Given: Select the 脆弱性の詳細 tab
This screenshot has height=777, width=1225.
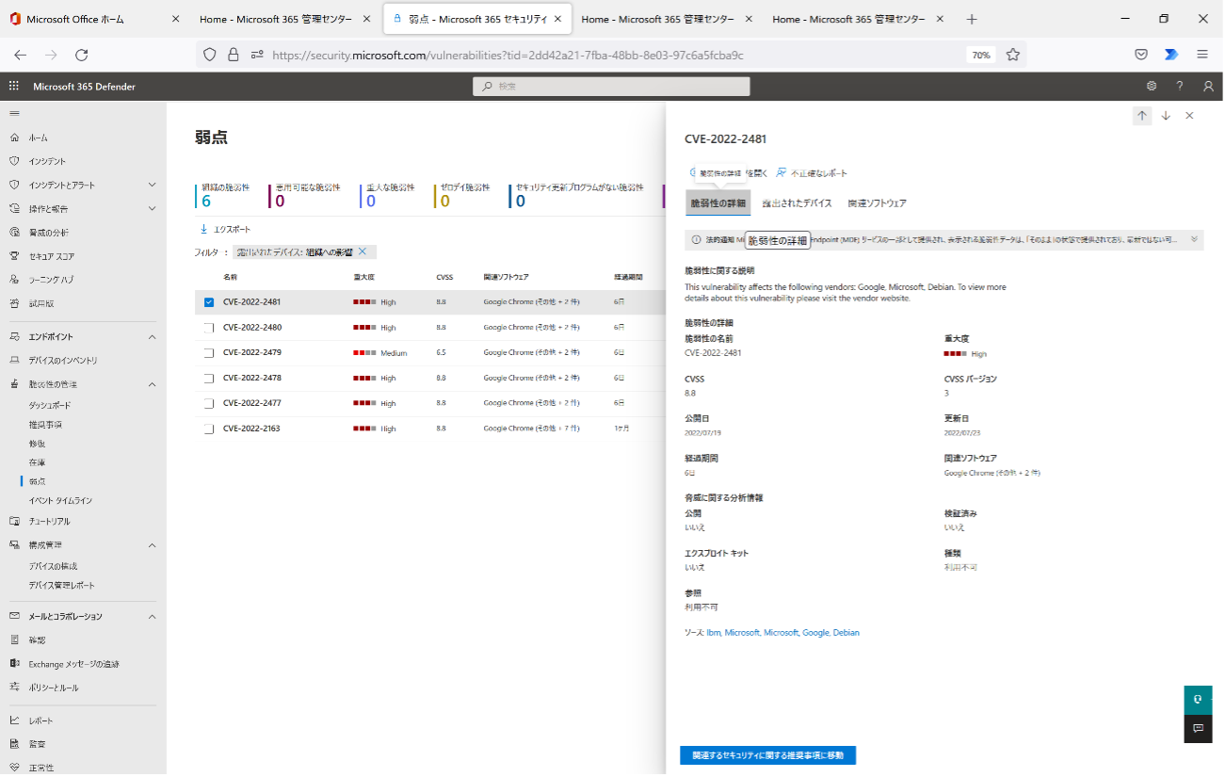Looking at the screenshot, I should point(717,202).
